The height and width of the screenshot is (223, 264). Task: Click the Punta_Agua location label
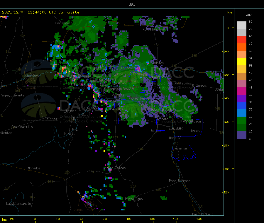click(x=134, y=199)
